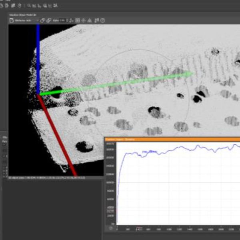Click the Alpha value field in viewer toolbar

(62, 20)
